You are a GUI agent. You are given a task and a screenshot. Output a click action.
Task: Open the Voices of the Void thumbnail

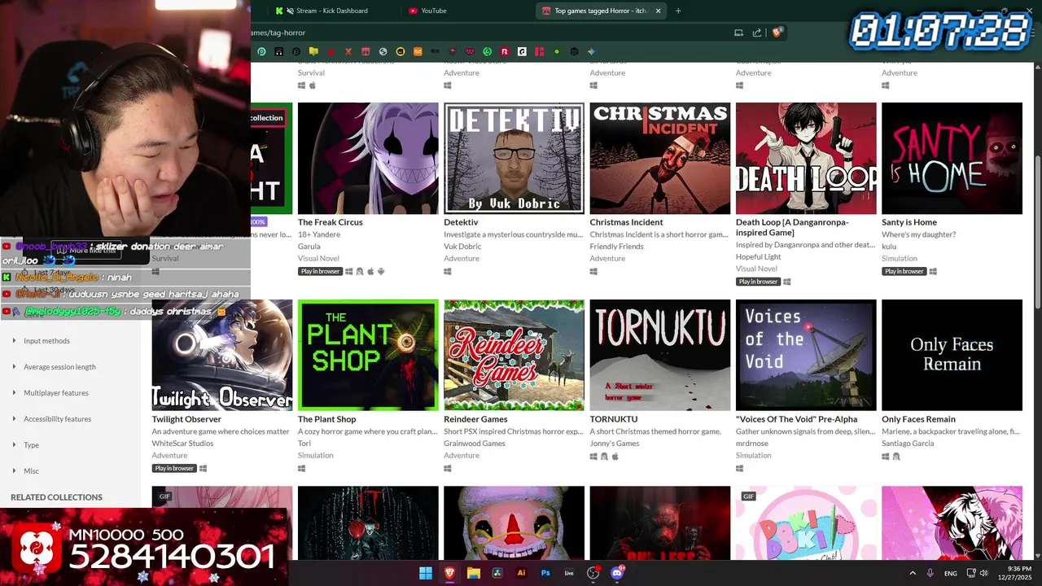click(806, 355)
